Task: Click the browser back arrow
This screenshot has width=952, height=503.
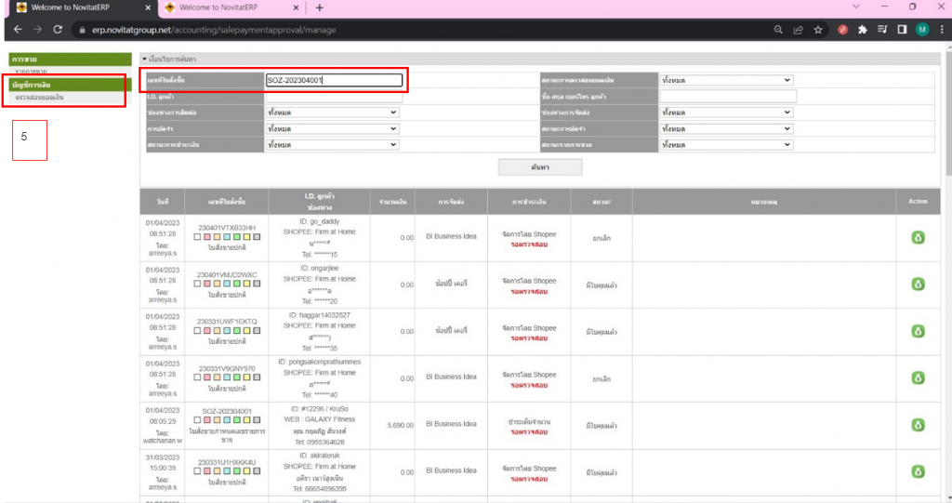Action: pyautogui.click(x=17, y=30)
